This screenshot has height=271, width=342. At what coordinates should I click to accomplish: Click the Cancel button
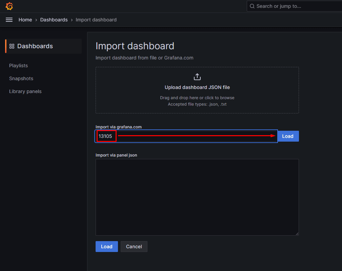click(134, 247)
